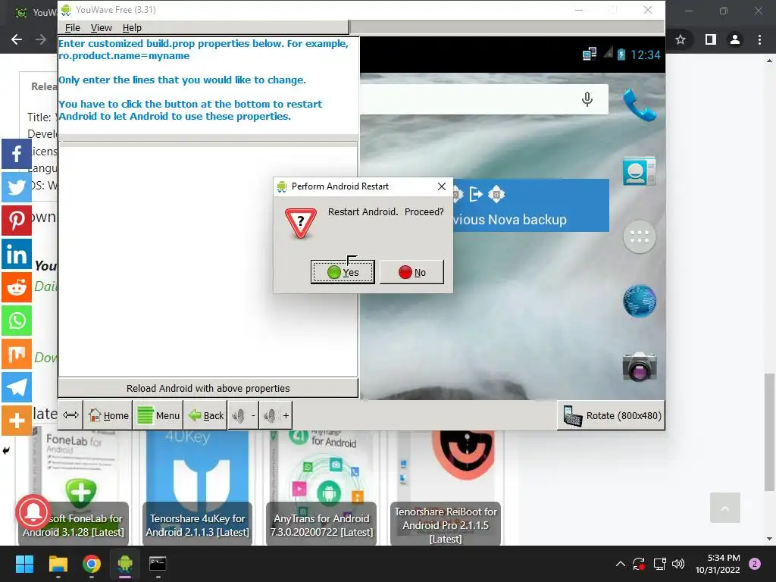Open the Contacts app icon on Android
This screenshot has height=582, width=776.
coord(640,171)
